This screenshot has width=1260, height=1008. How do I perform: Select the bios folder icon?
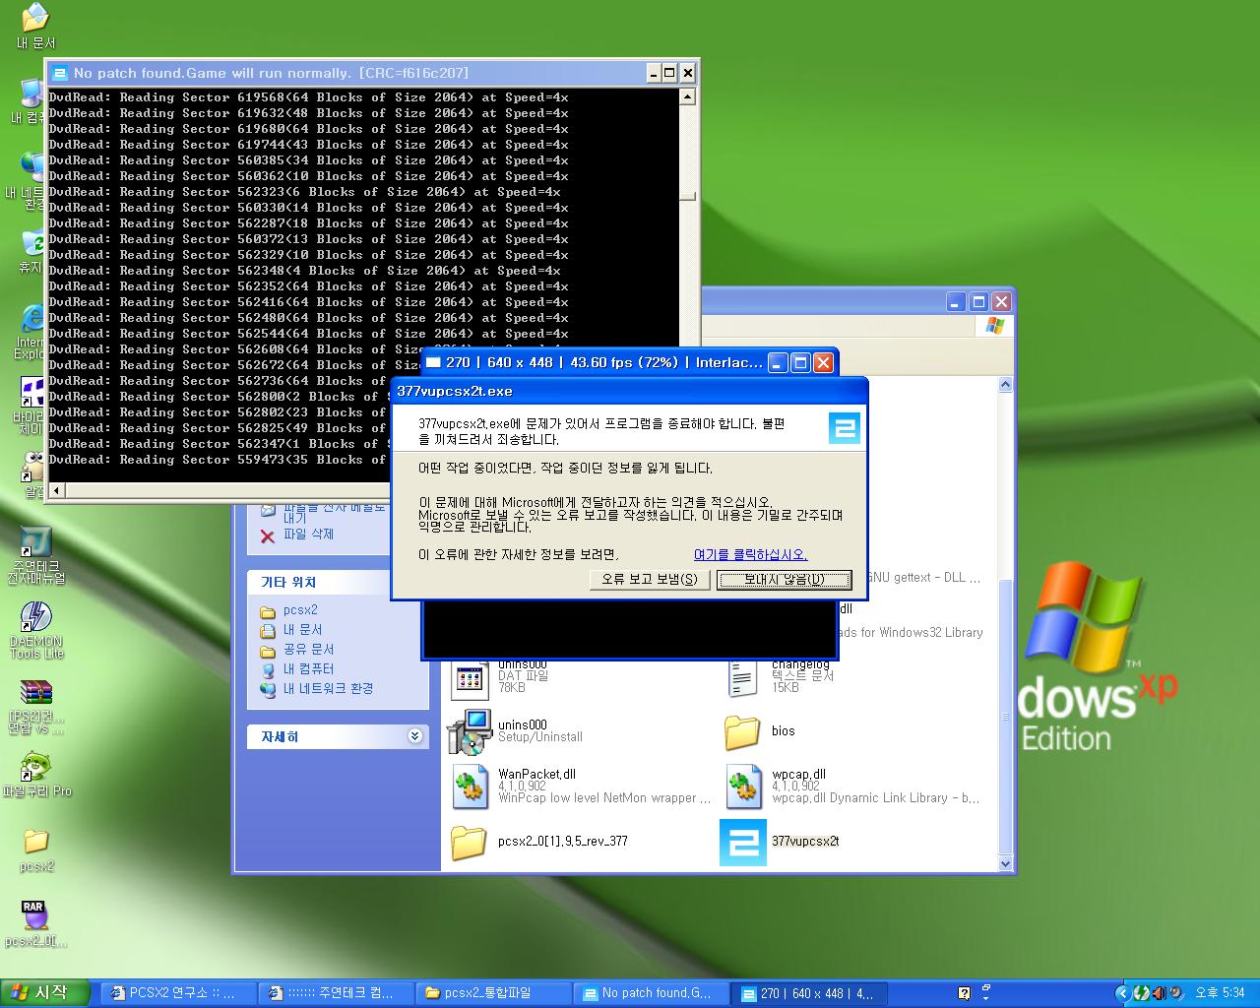coord(741,731)
